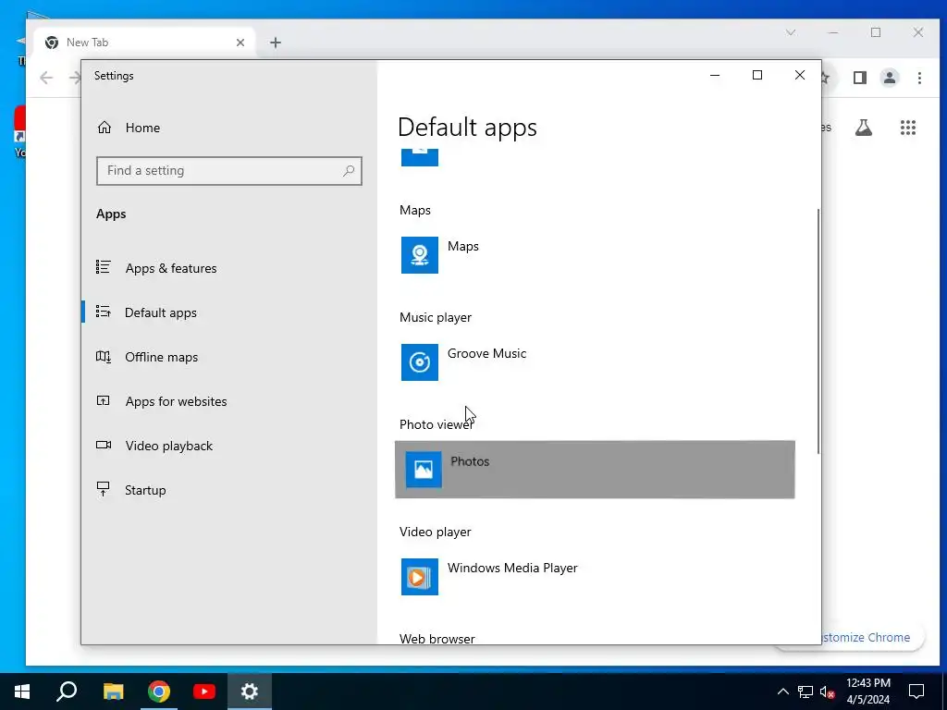The image size is (947, 710).
Task: Open the taskbar clock and date
Action: pos(867,692)
